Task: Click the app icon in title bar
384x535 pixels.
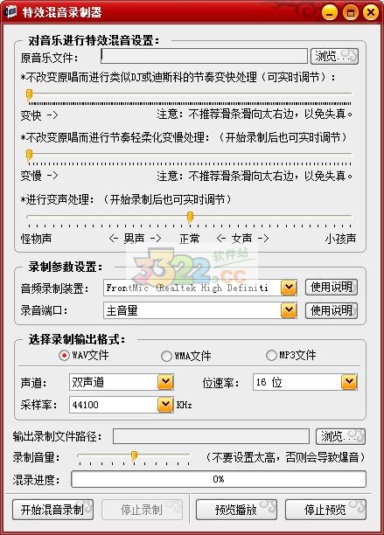Action: 10,11
